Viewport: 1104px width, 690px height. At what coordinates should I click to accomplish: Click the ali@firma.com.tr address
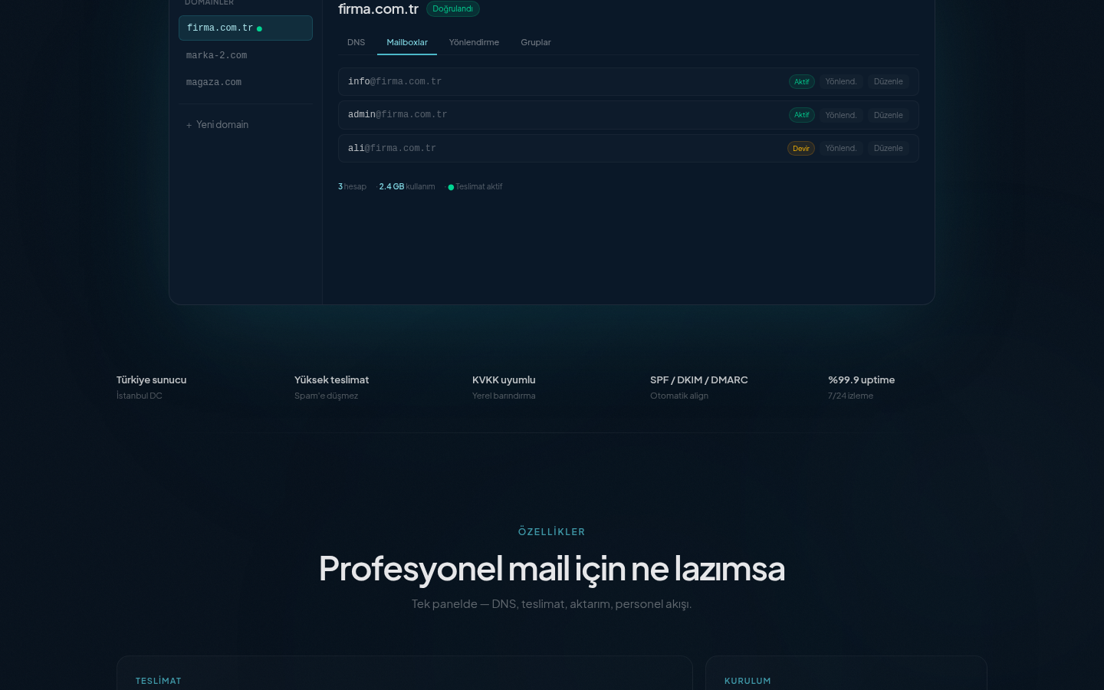tap(392, 148)
